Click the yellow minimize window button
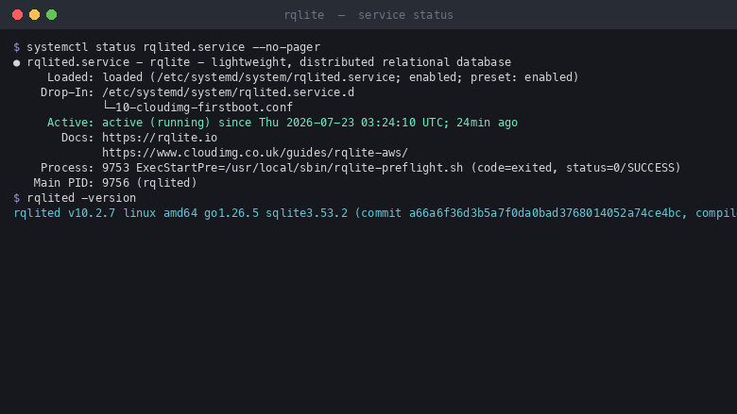Image resolution: width=737 pixels, height=414 pixels. (34, 14)
